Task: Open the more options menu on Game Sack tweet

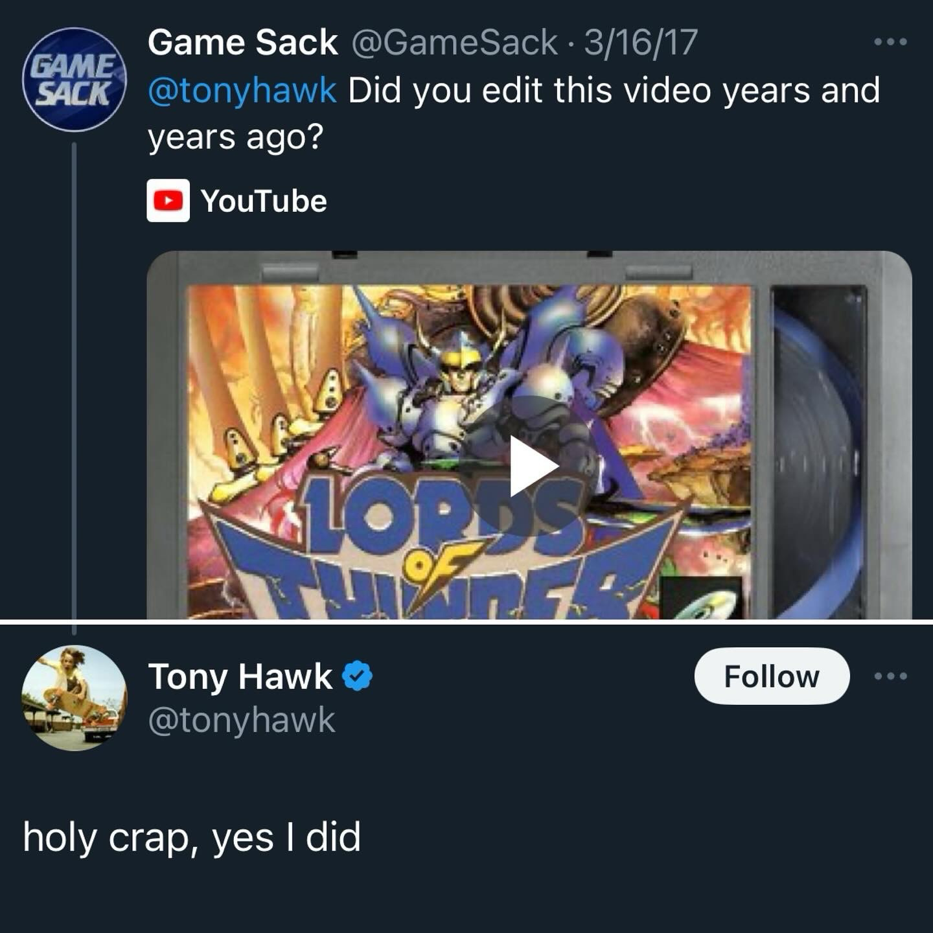Action: [890, 43]
